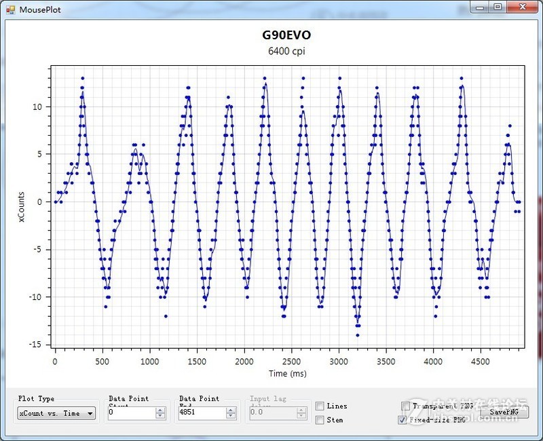The image size is (543, 441).
Task: Maximize the MousePlot window
Action: [498, 7]
